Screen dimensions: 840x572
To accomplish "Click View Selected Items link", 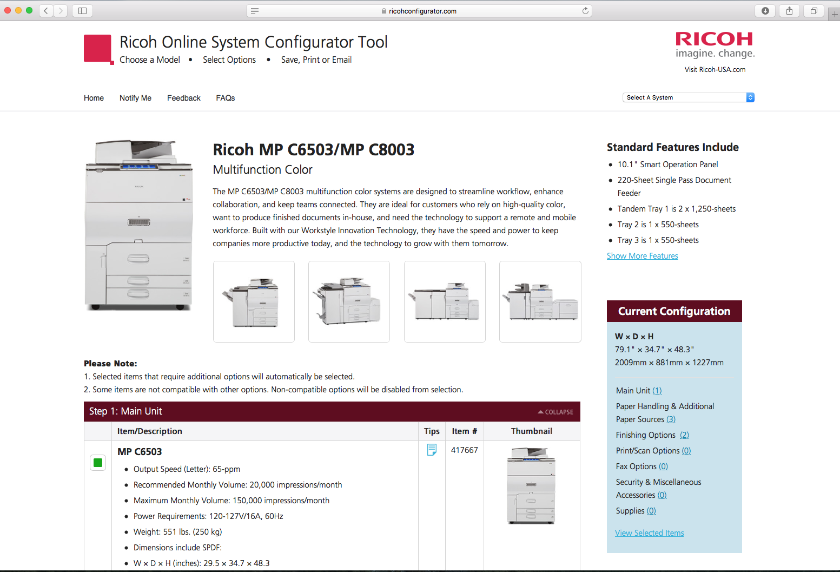I will [650, 533].
